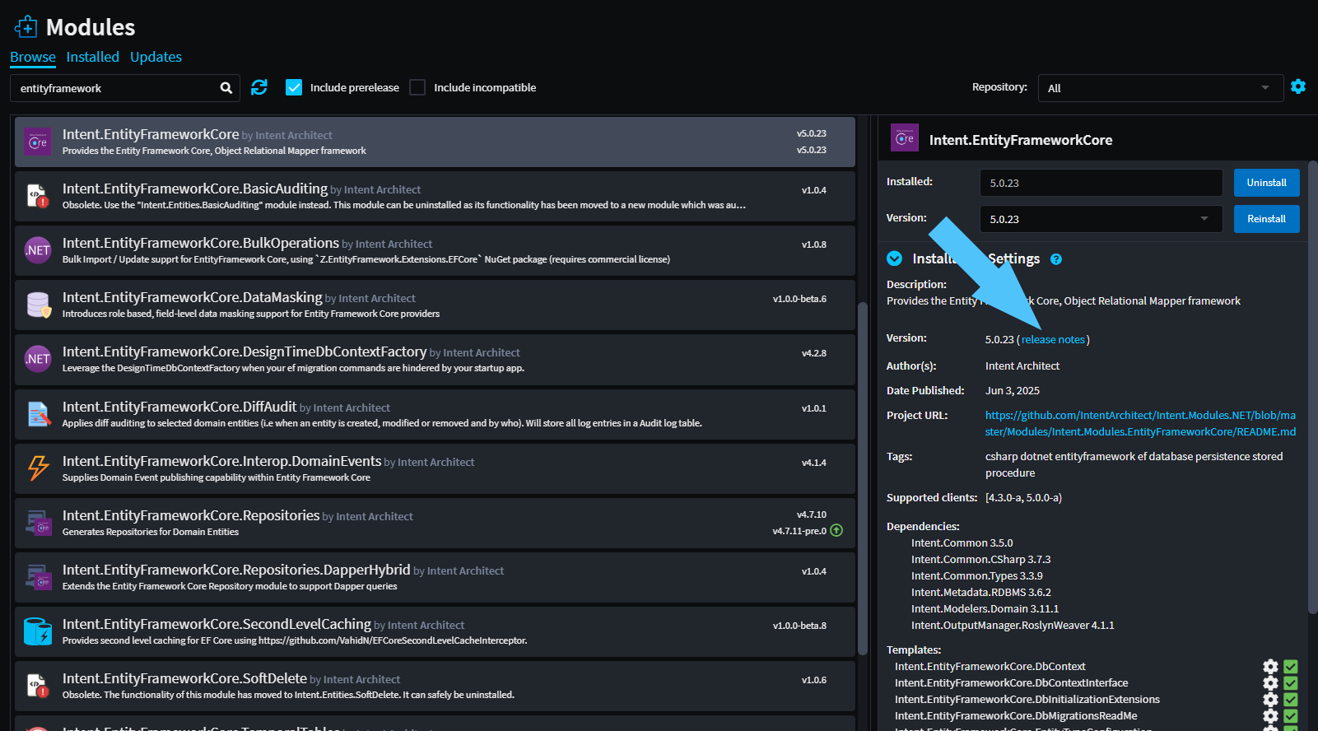Click the Jun 3, 2025 publish date
Screen dimensions: 1318x731
(x=1013, y=391)
